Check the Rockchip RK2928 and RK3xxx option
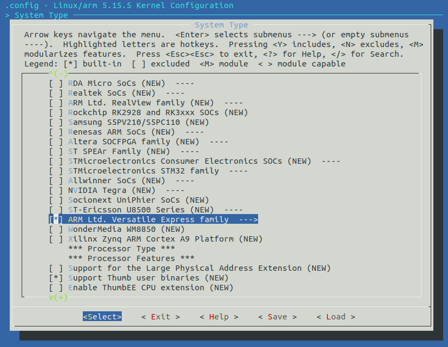This screenshot has height=347, width=448. [x=56, y=112]
